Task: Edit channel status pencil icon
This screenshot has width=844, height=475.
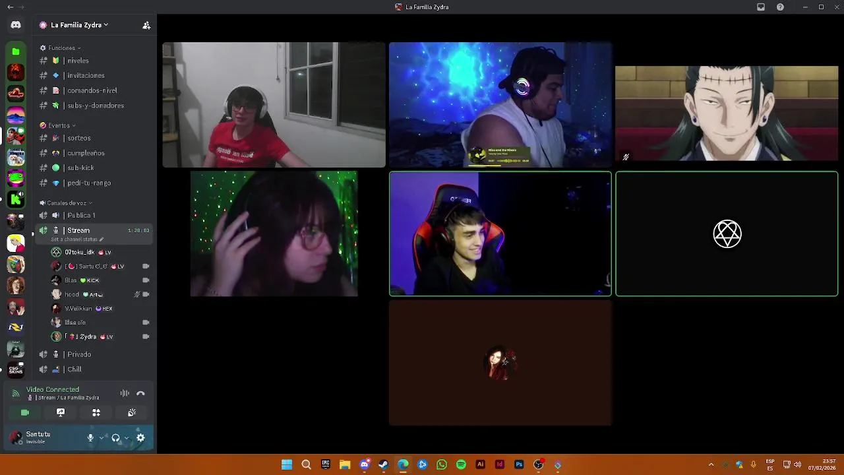Action: pyautogui.click(x=102, y=239)
